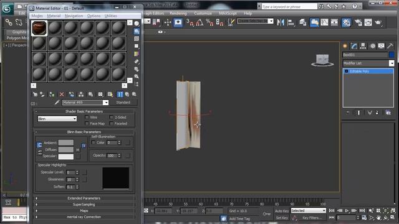The image size is (399, 224).
Task: Click Key Filters button
Action: pos(312,218)
